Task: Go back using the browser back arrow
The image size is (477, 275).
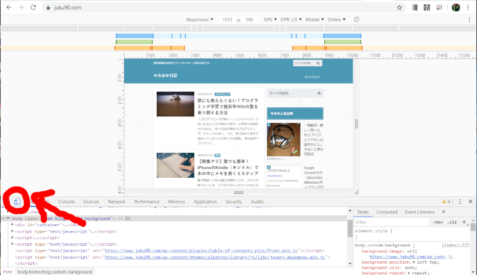Action: 9,8
